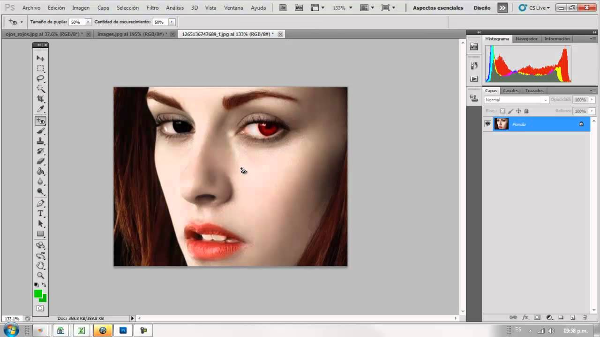Image resolution: width=600 pixels, height=337 pixels.
Task: Select the Zoom tool
Action: pos(41,276)
